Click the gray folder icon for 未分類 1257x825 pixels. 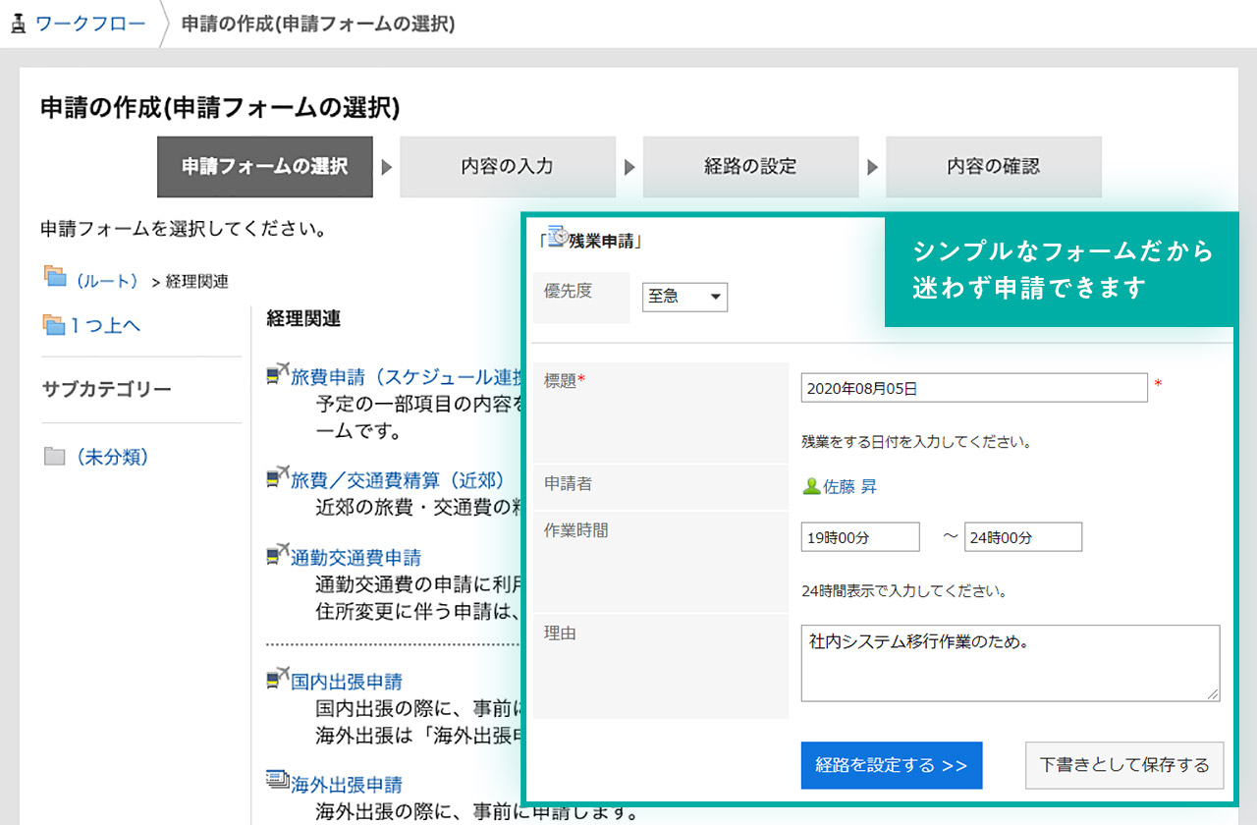[55, 457]
